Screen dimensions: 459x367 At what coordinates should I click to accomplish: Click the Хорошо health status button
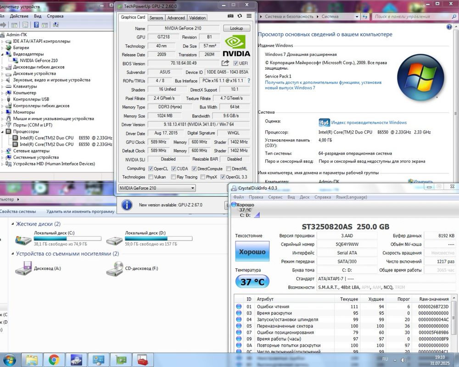click(x=252, y=251)
